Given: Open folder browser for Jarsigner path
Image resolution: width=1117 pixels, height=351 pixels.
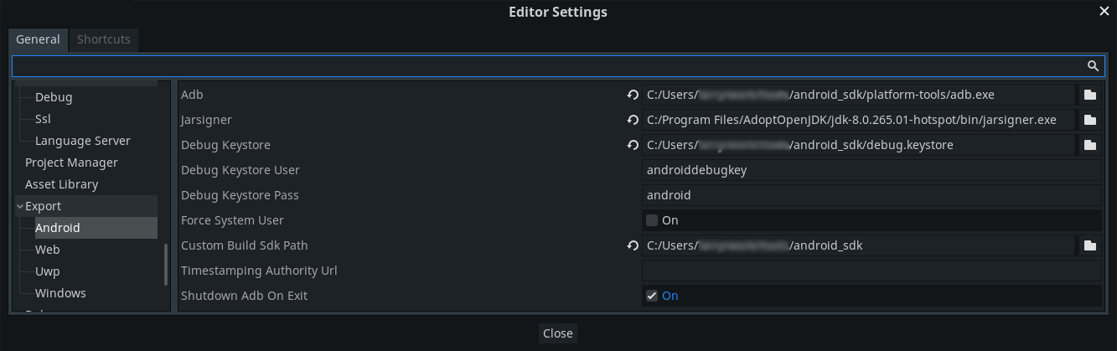Looking at the screenshot, I should click(1089, 120).
